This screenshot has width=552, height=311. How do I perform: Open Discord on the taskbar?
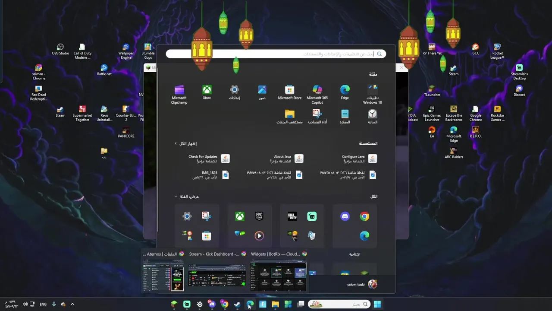point(212,304)
